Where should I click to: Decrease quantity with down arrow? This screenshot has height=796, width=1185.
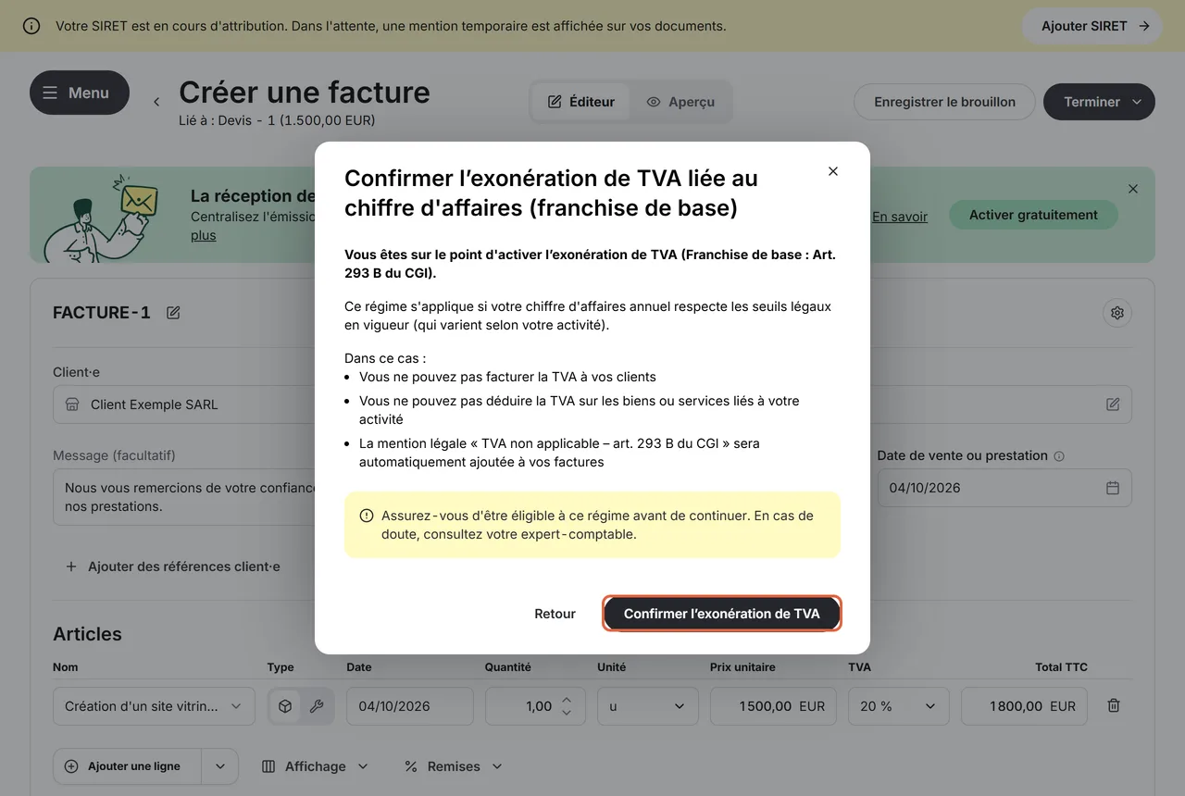point(567,713)
